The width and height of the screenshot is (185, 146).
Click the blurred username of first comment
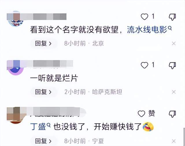click(37, 17)
